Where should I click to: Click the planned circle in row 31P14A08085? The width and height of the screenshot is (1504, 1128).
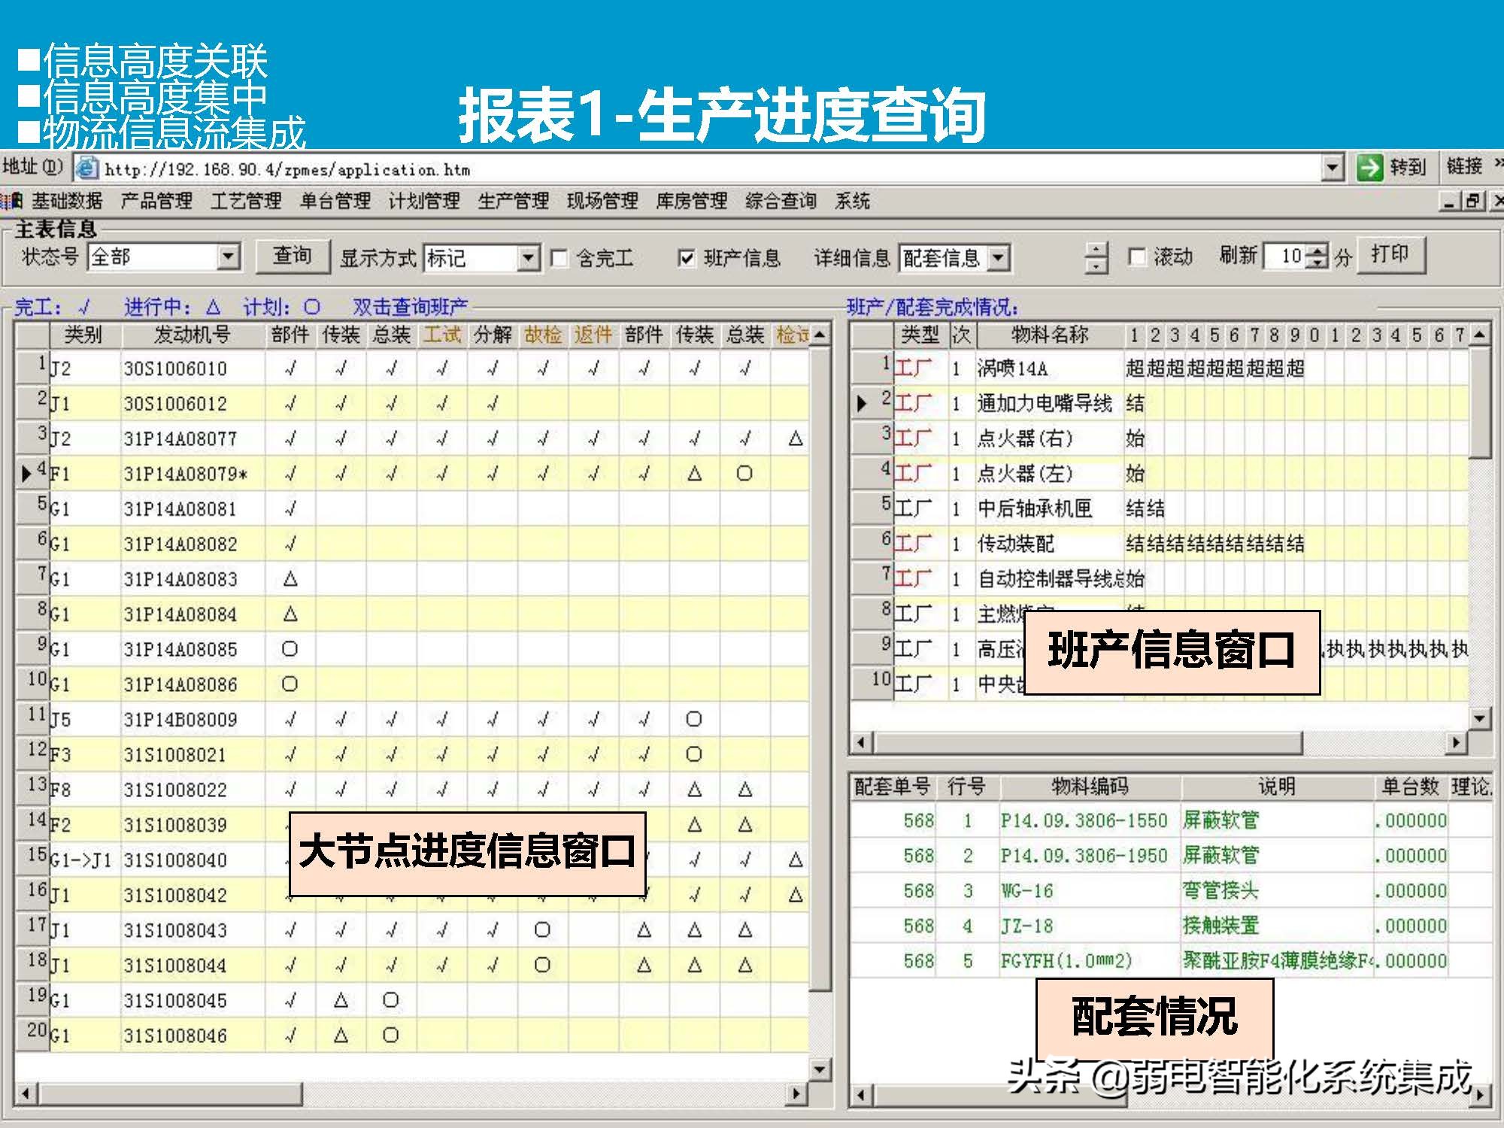(x=290, y=649)
